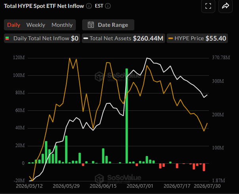Click the 200M right axis label
Viewport: 239px width, 194px height.
click(218, 115)
